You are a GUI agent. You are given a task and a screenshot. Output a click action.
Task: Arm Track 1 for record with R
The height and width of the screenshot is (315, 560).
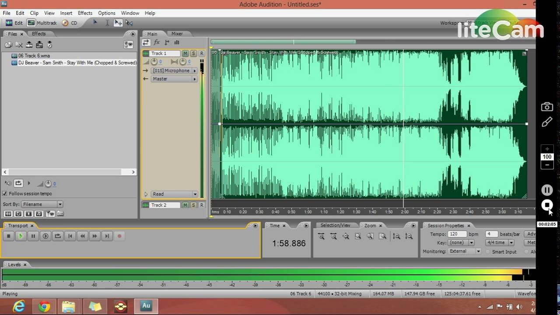[x=202, y=53]
